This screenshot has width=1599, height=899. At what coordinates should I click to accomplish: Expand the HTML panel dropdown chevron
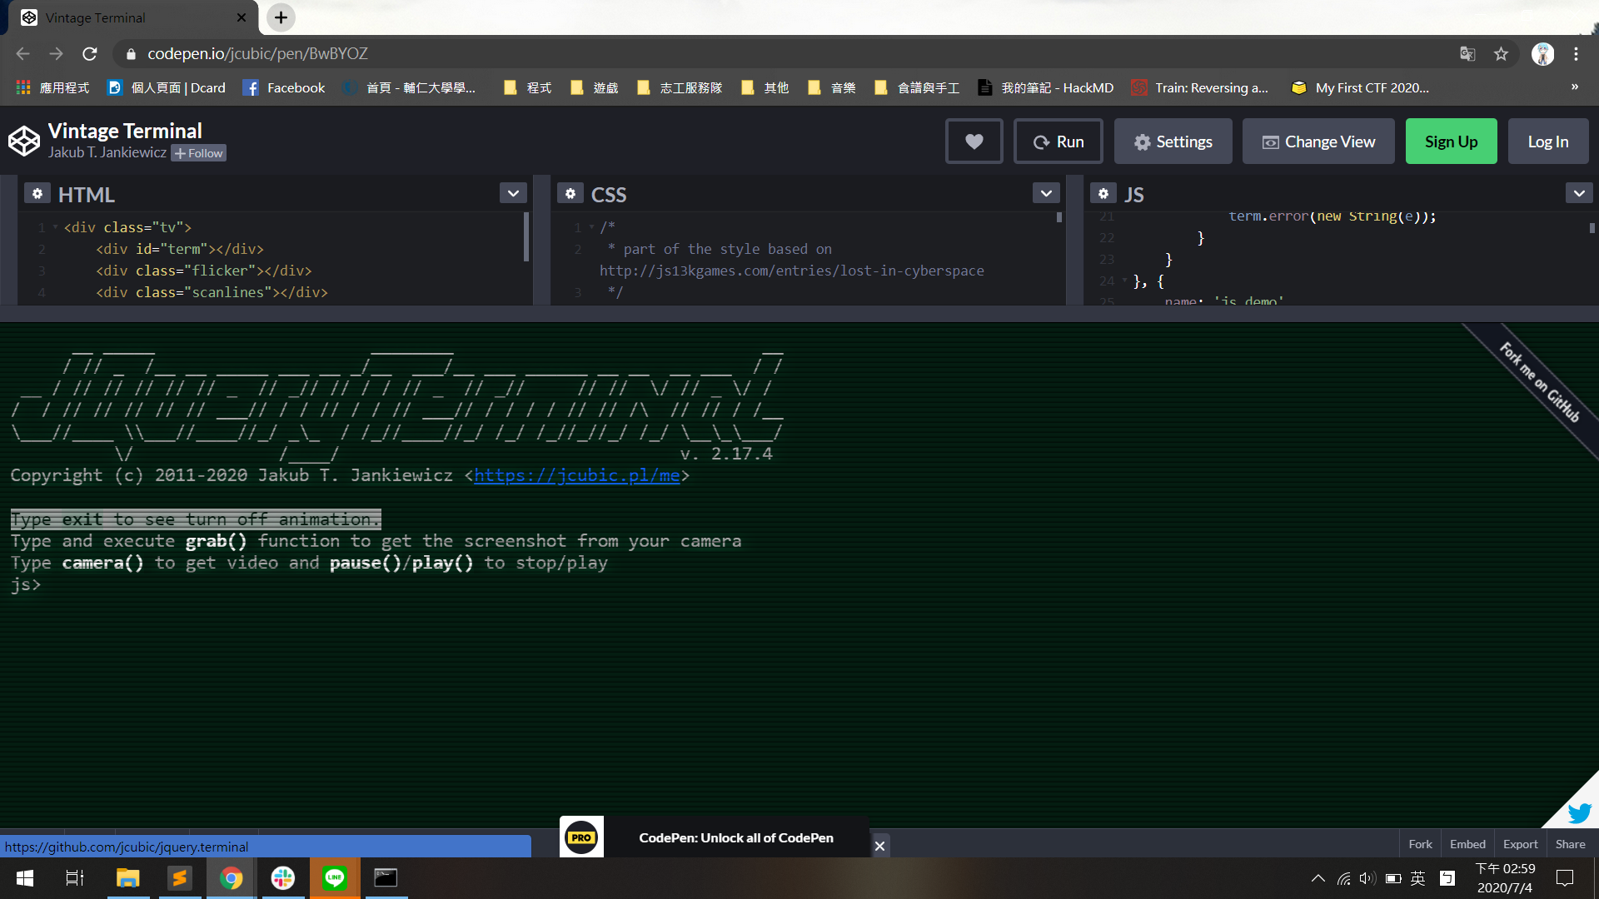(x=513, y=193)
